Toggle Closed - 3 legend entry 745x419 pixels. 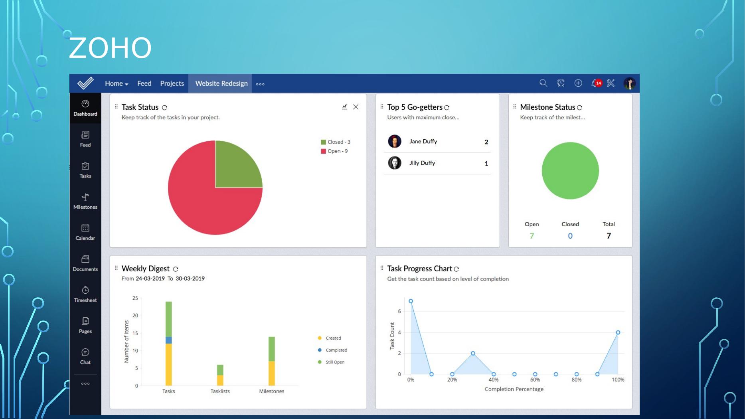(335, 142)
